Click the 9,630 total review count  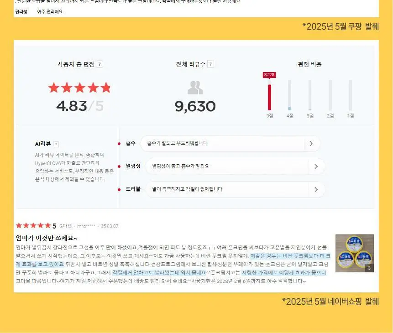point(195,106)
